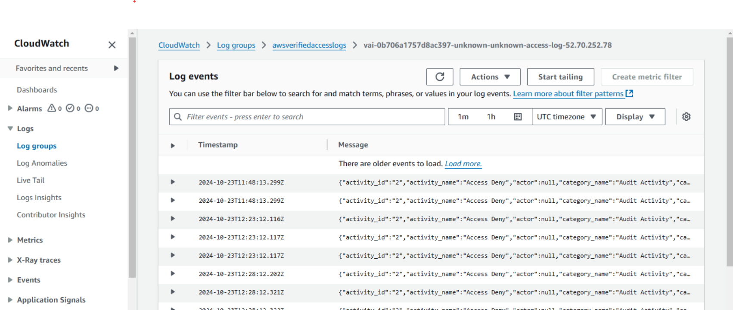
Task: Select the 1h time range
Action: tap(491, 117)
